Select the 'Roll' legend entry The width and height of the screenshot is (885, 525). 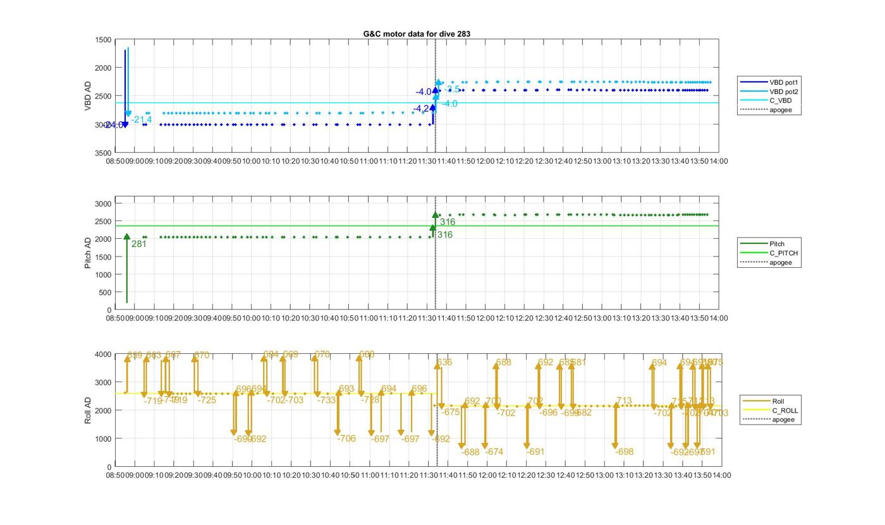click(x=764, y=401)
